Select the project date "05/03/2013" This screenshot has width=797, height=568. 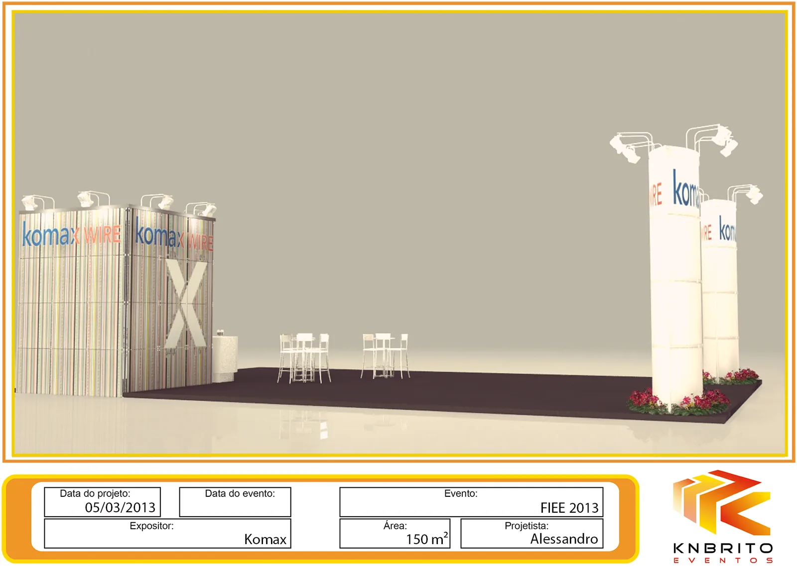[x=121, y=507]
